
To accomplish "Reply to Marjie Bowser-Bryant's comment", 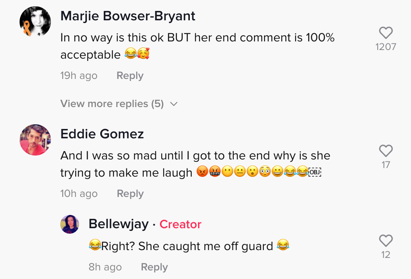I will (130, 76).
